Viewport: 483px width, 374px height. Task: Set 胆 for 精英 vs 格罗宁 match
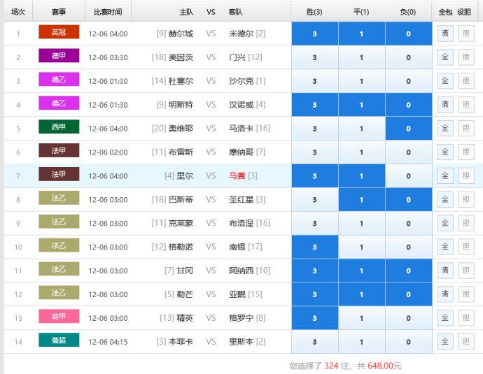465,318
